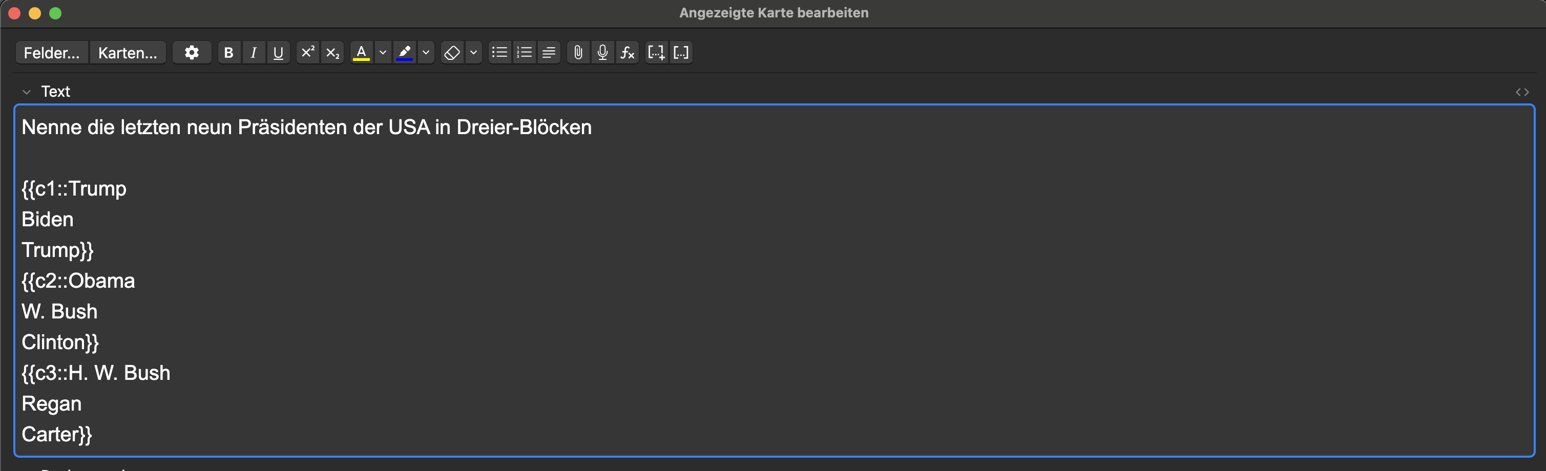Insert a superscript with toolbar icon
Viewport: 1546px width, 471px height.
tap(307, 53)
